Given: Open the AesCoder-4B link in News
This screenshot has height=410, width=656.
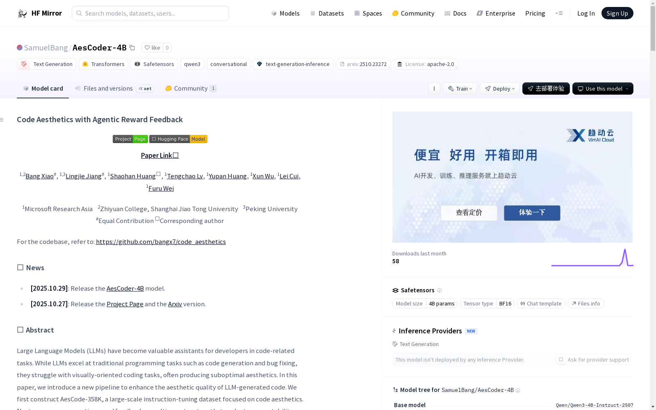Looking at the screenshot, I should tap(125, 289).
